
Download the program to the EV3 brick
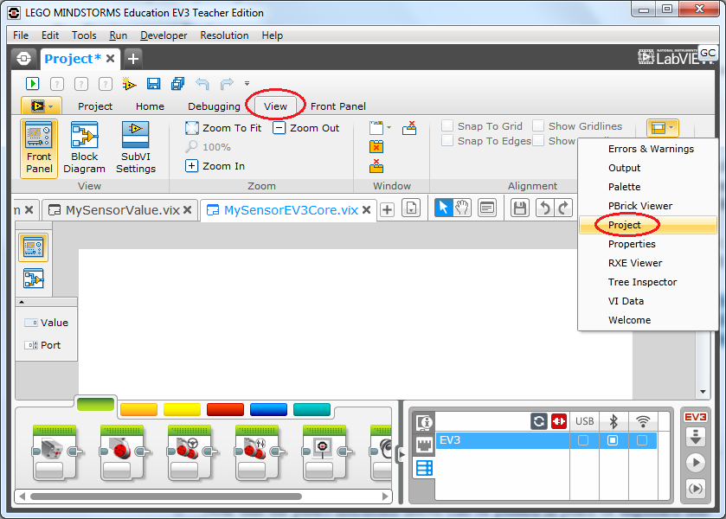tap(696, 437)
